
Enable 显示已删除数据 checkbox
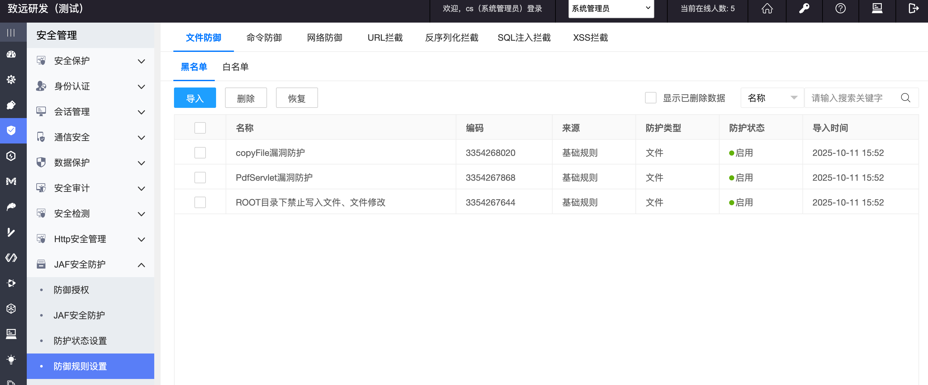click(x=650, y=98)
